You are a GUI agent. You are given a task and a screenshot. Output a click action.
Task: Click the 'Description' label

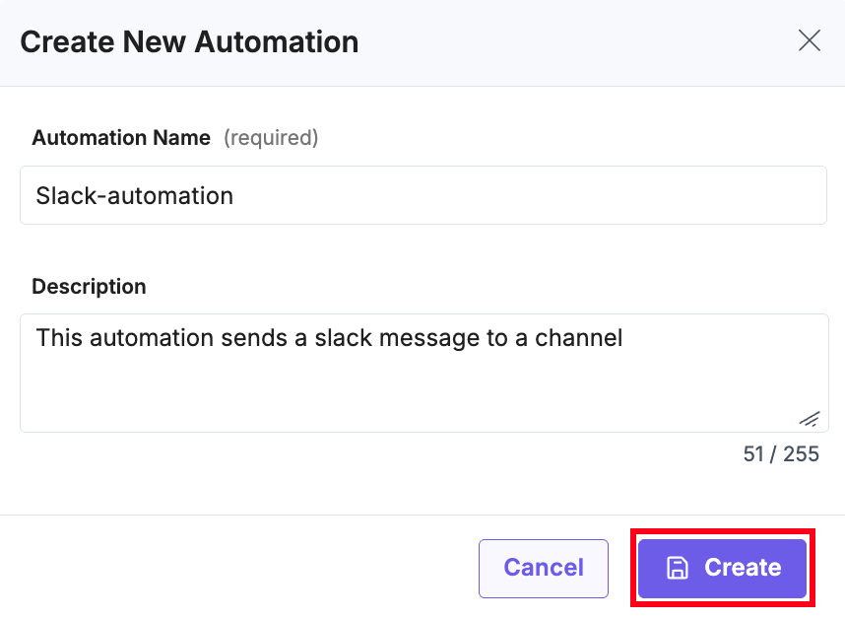click(x=89, y=286)
